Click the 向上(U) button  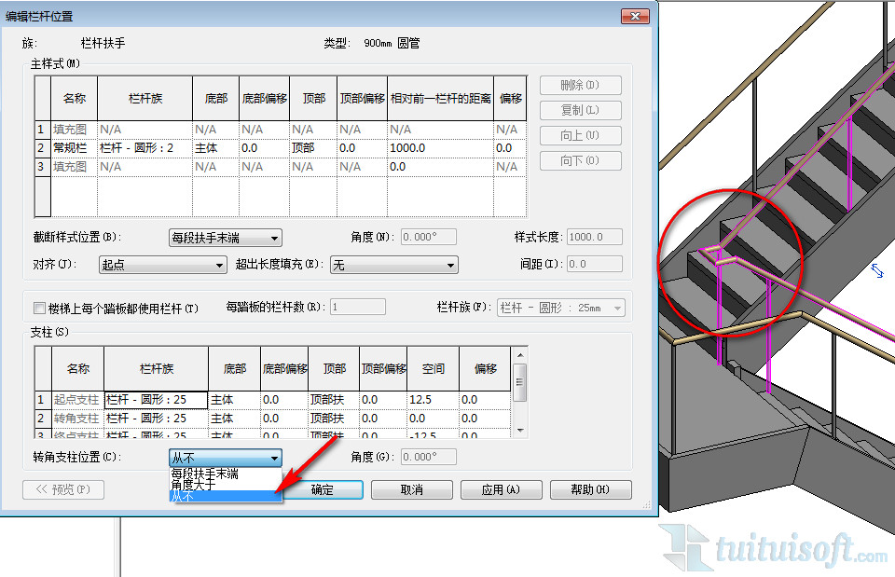(581, 135)
